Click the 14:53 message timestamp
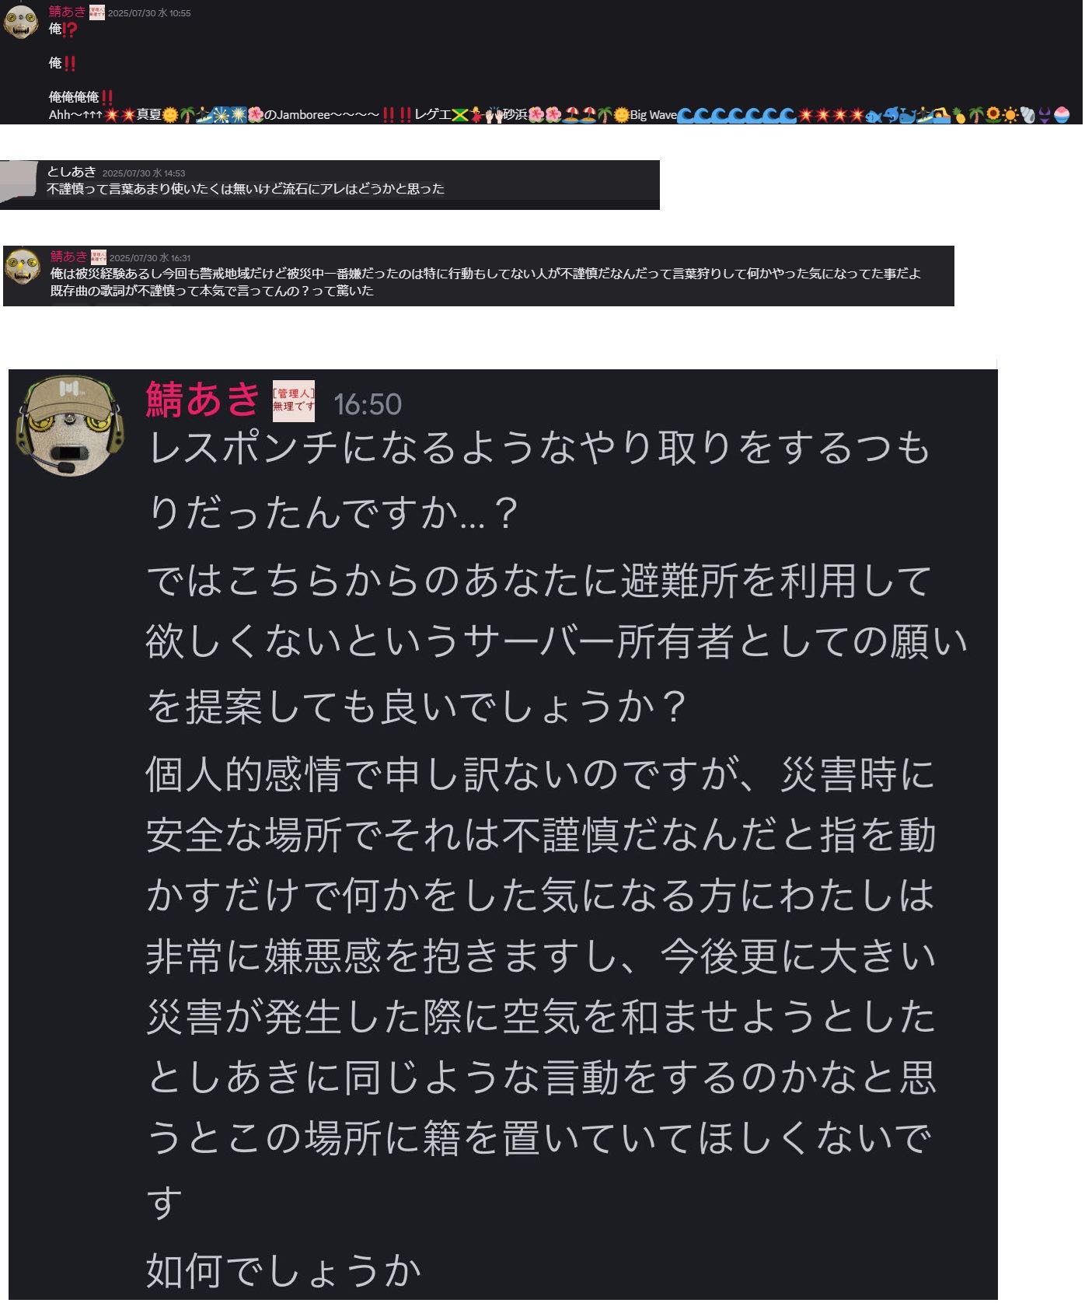 (144, 173)
